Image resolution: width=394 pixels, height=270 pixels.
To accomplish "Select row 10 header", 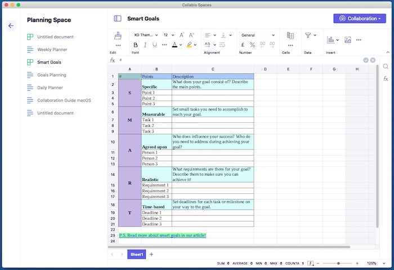I will coord(113,142).
